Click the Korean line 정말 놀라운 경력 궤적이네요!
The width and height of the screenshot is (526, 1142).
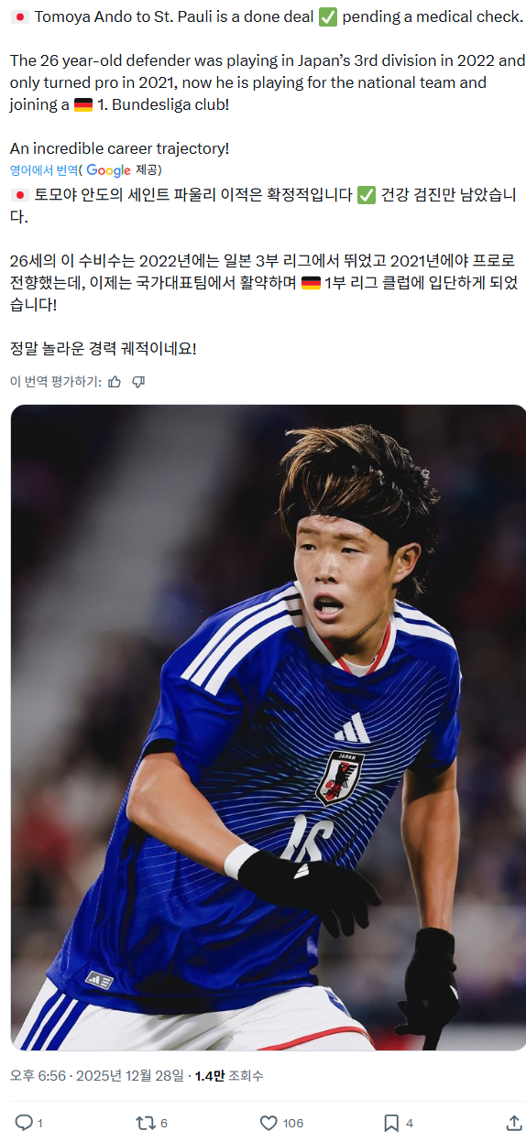[x=104, y=349]
